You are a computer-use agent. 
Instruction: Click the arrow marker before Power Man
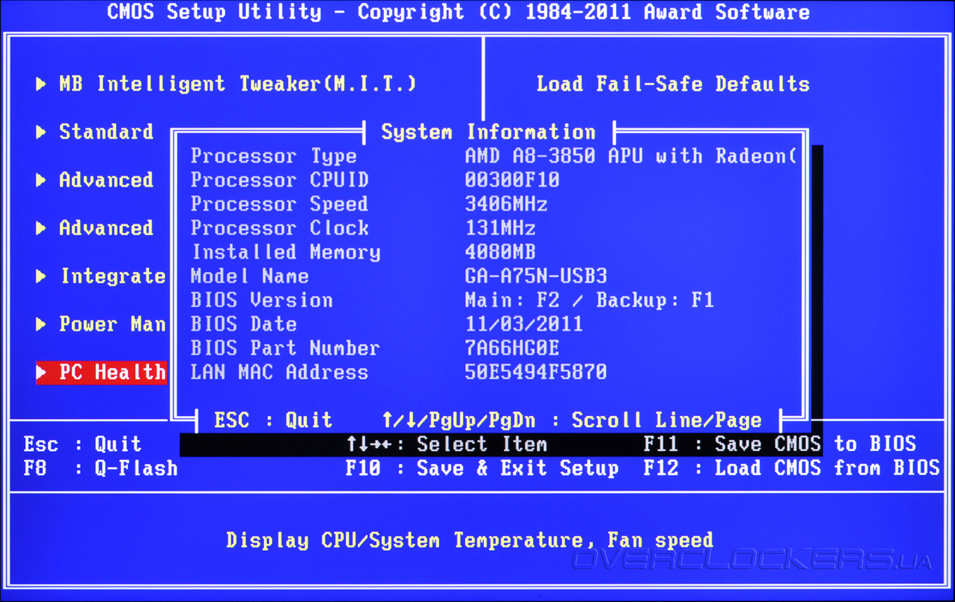tap(41, 324)
